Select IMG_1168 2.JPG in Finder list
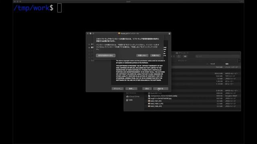Screen dimensions: 257x144 click(157, 104)
